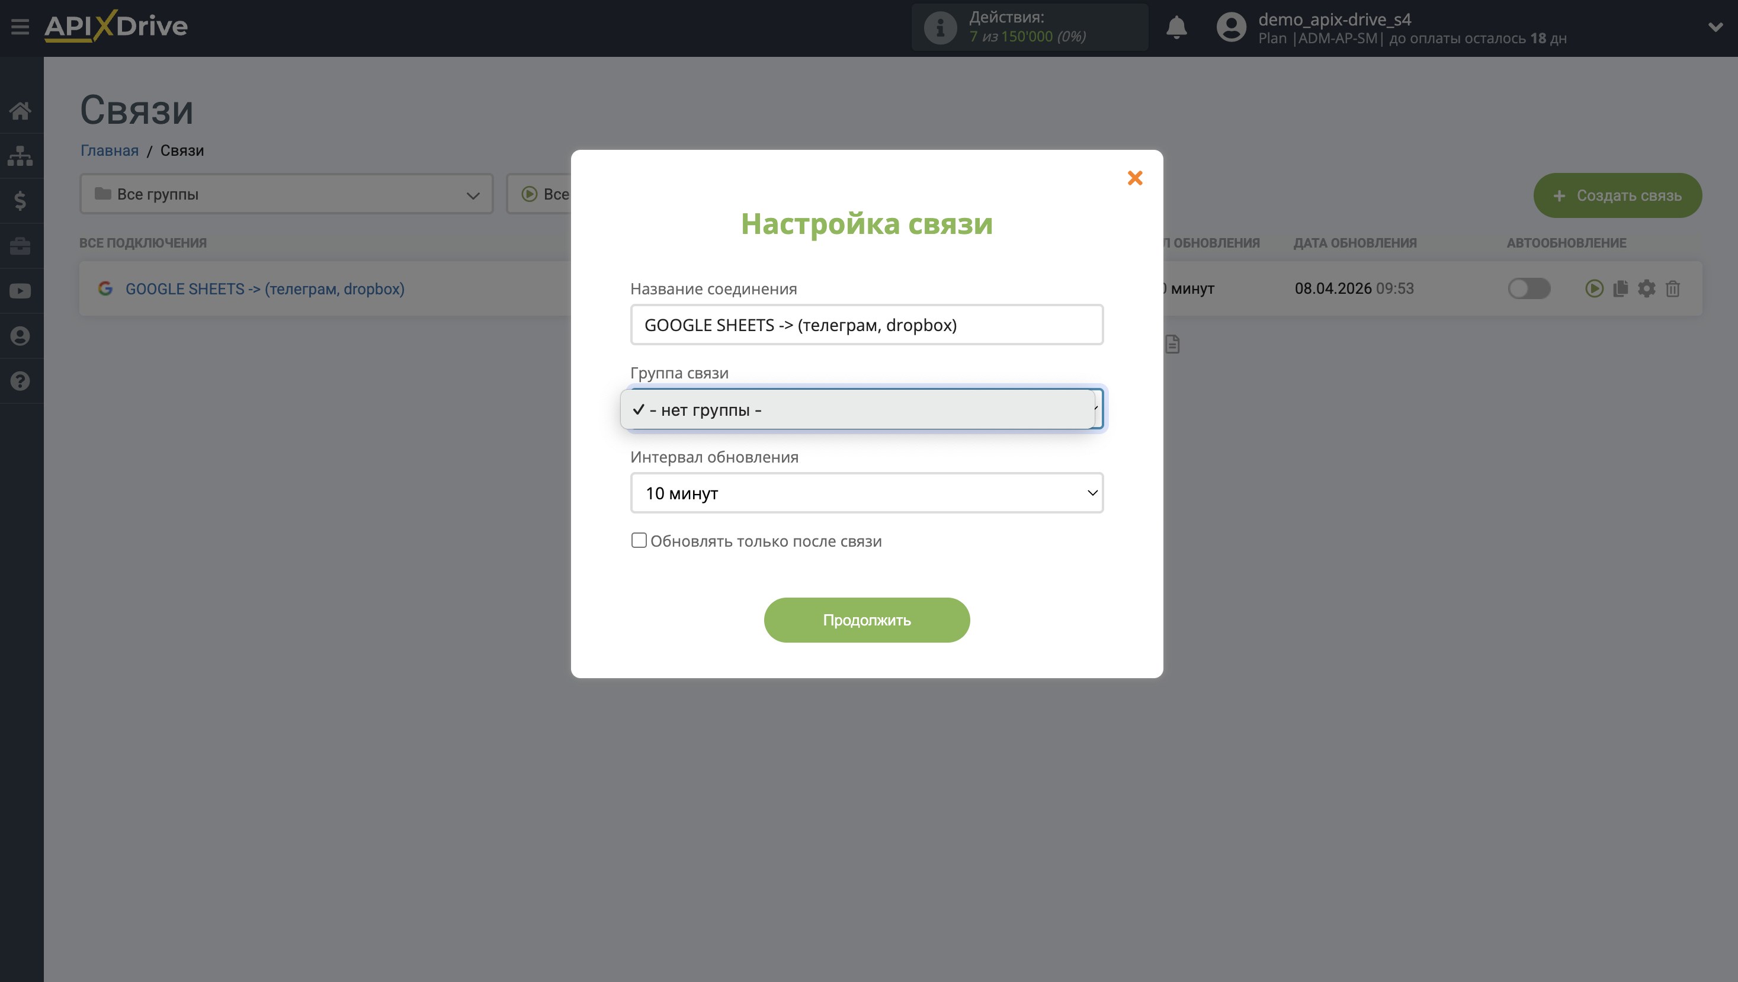Open the Home section in sidebar
1738x982 pixels.
tap(21, 111)
